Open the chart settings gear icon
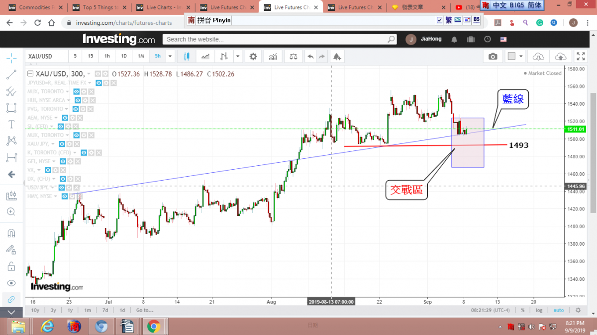597x335 pixels. (x=253, y=57)
